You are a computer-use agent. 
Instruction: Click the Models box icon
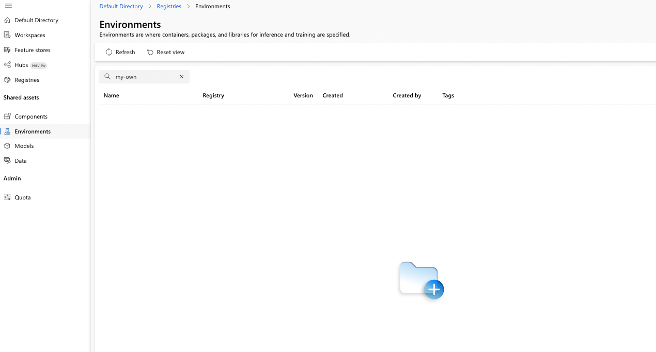tap(7, 145)
